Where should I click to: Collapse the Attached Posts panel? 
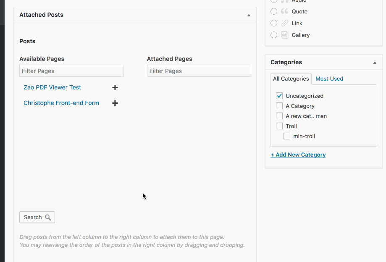click(249, 15)
